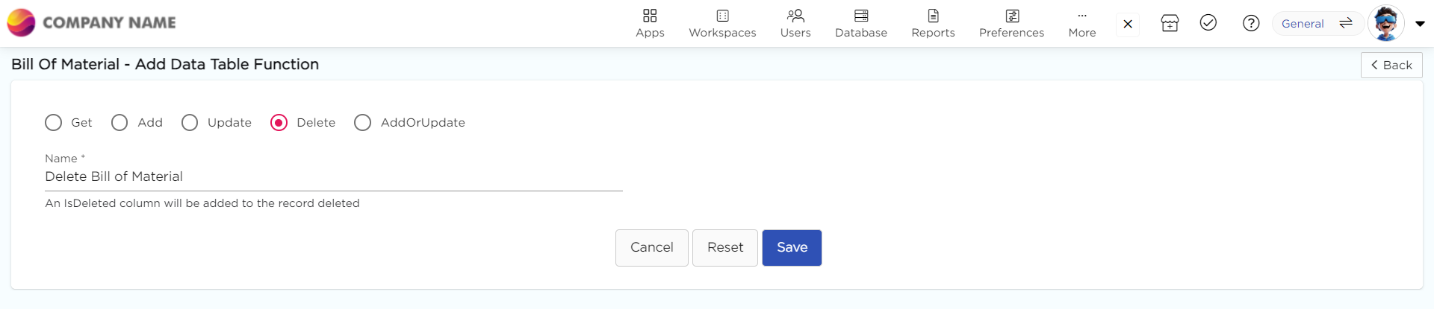Click the marketplace store icon

[x=1170, y=23]
